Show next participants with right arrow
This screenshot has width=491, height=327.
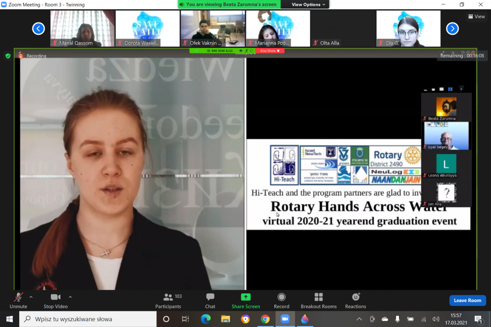[x=452, y=29]
